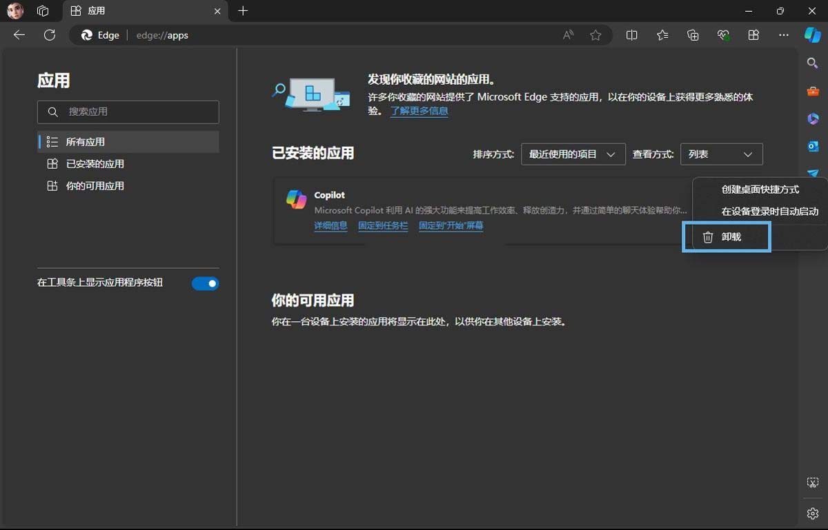The height and width of the screenshot is (530, 828).
Task: Refresh the page
Action: (x=50, y=35)
